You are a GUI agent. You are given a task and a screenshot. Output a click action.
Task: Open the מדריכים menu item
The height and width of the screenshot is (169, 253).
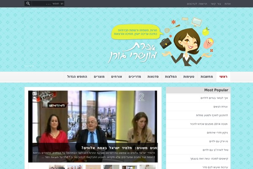pos(135,76)
